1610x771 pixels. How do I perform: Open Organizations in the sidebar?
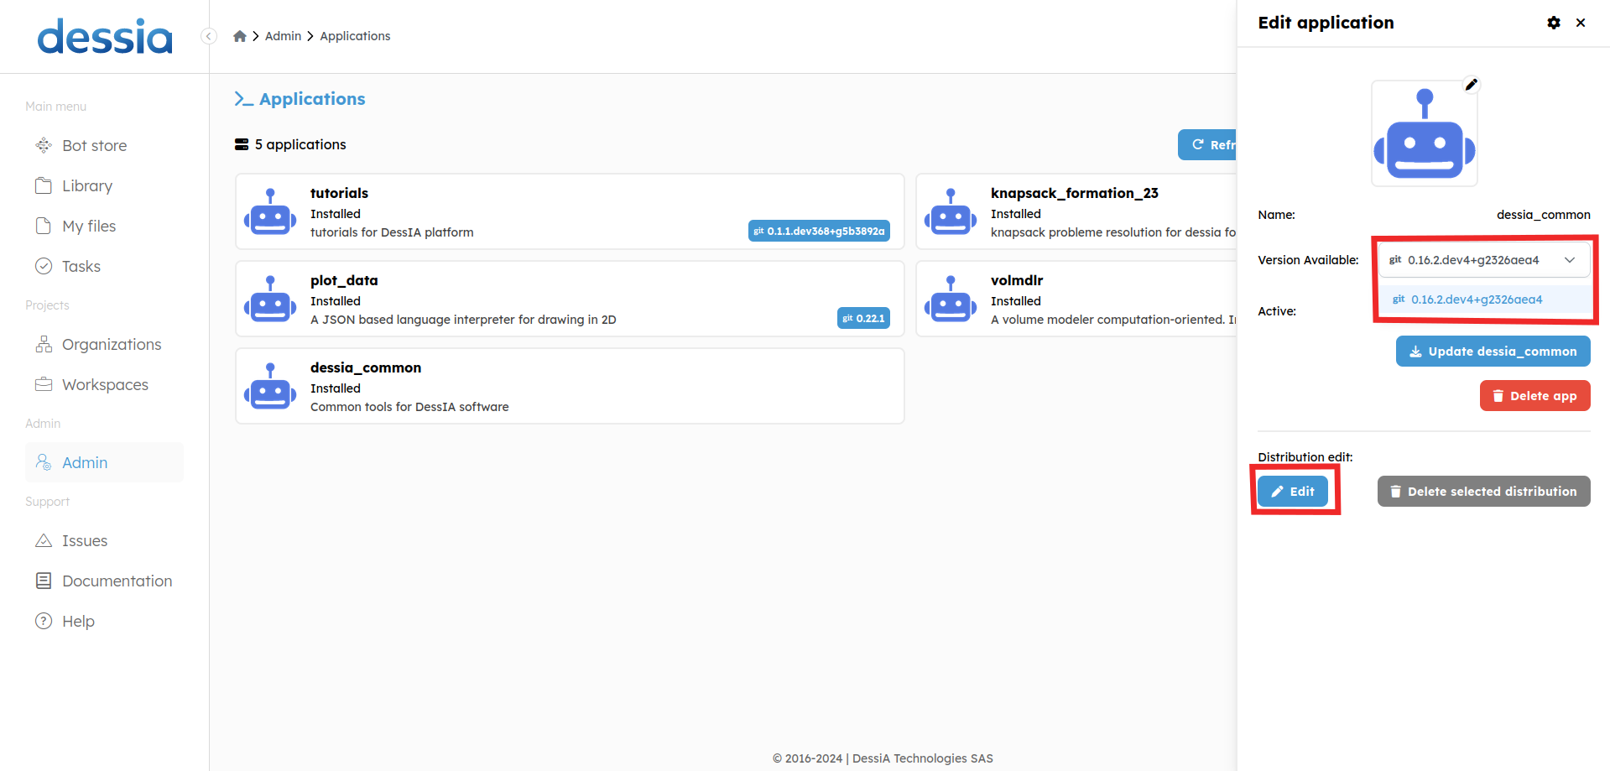pos(104,344)
